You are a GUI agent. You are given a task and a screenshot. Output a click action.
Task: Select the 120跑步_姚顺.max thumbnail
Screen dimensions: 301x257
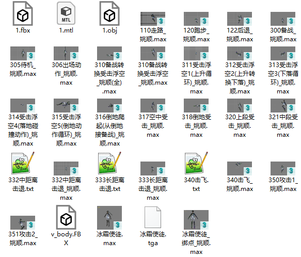pyautogui.click(x=196, y=19)
